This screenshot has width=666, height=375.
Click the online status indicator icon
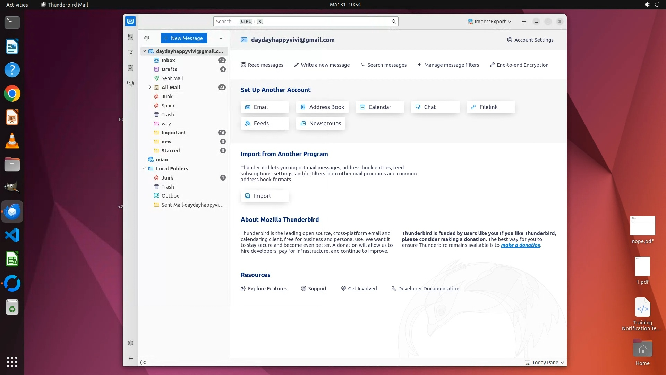143,362
